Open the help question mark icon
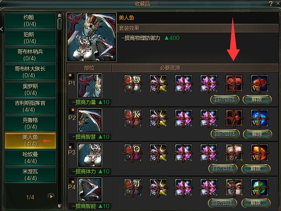The height and width of the screenshot is (211, 281). point(271,3)
